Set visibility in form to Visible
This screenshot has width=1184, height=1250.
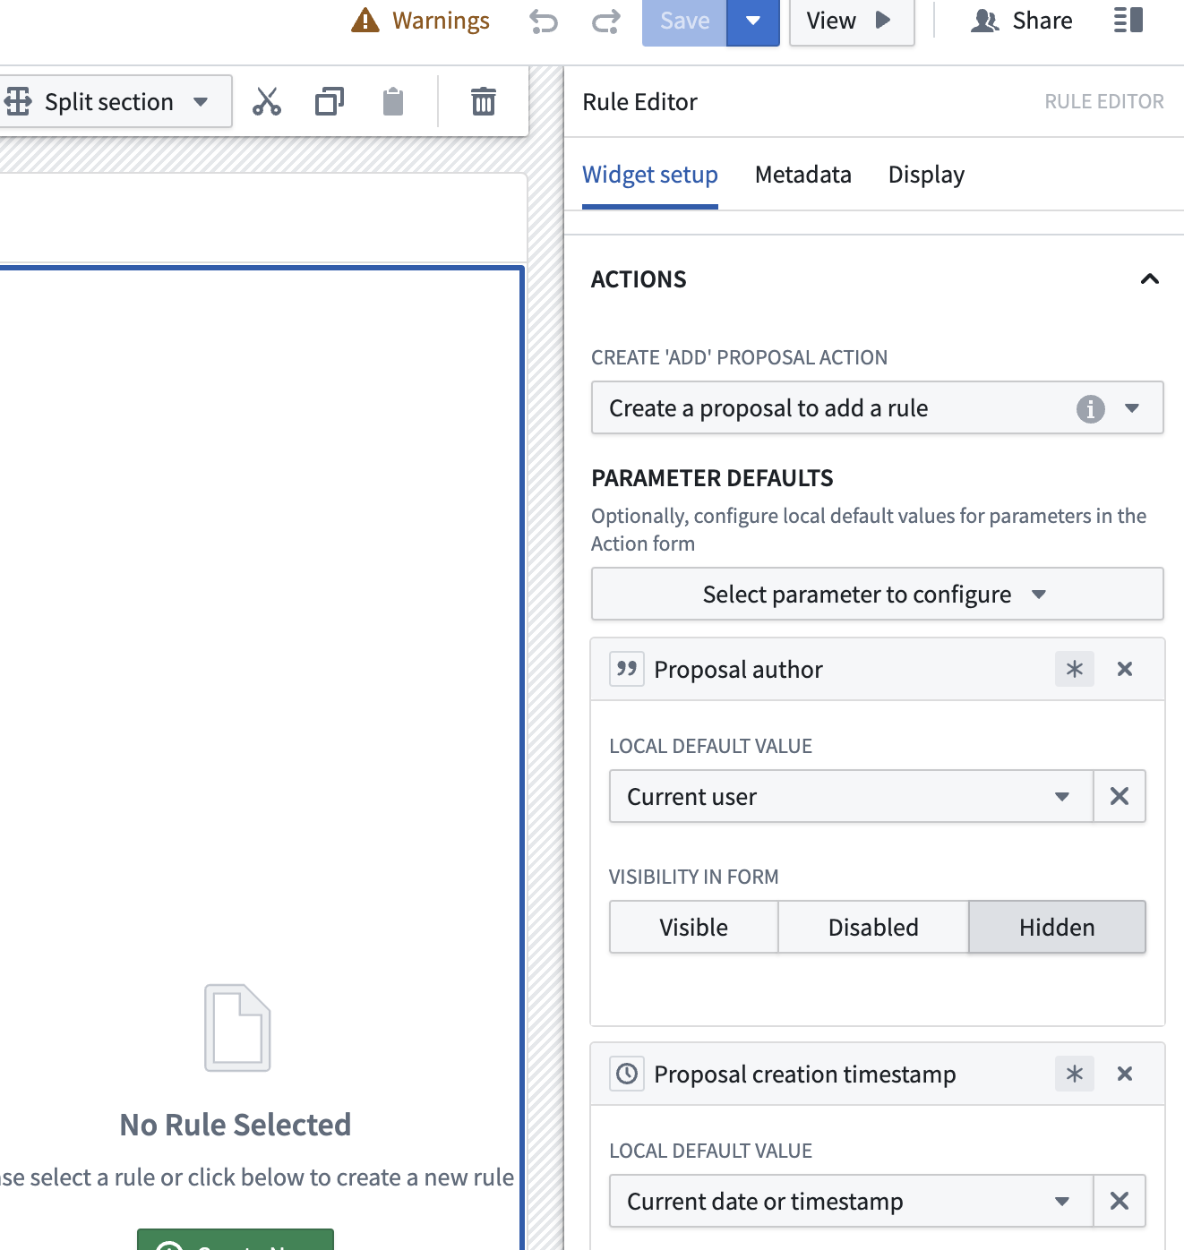coord(694,927)
